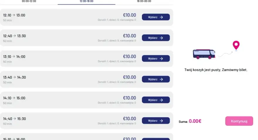Select Wybierz for 14:10 bus
This screenshot has height=140, width=258.
click(156, 100)
